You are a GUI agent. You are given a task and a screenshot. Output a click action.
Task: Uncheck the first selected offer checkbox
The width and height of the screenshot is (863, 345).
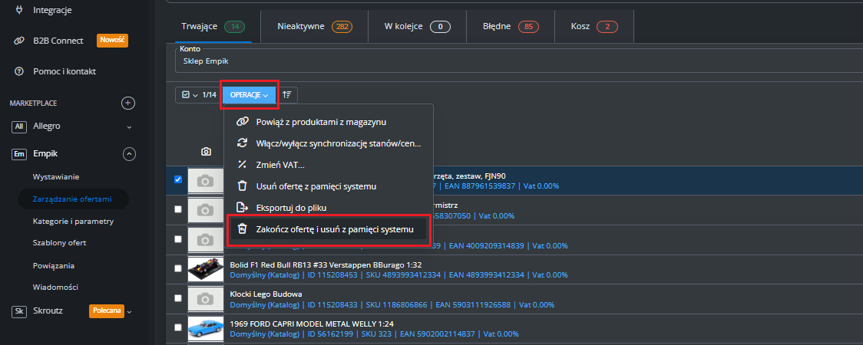pos(178,180)
